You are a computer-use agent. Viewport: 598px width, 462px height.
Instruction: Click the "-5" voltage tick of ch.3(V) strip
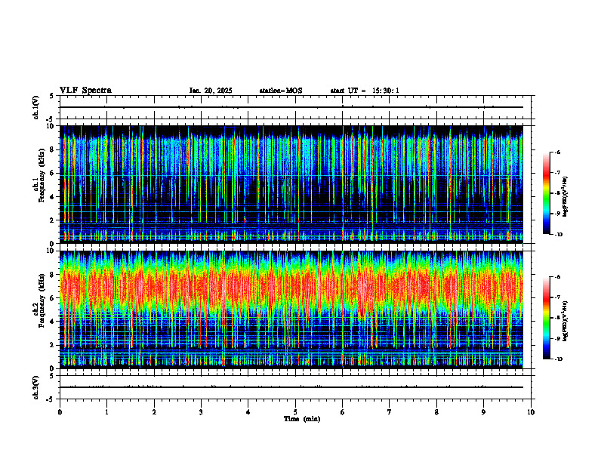tap(51, 399)
